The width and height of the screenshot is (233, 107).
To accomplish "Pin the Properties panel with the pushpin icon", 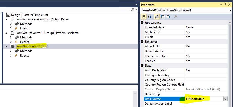I will (225, 5).
